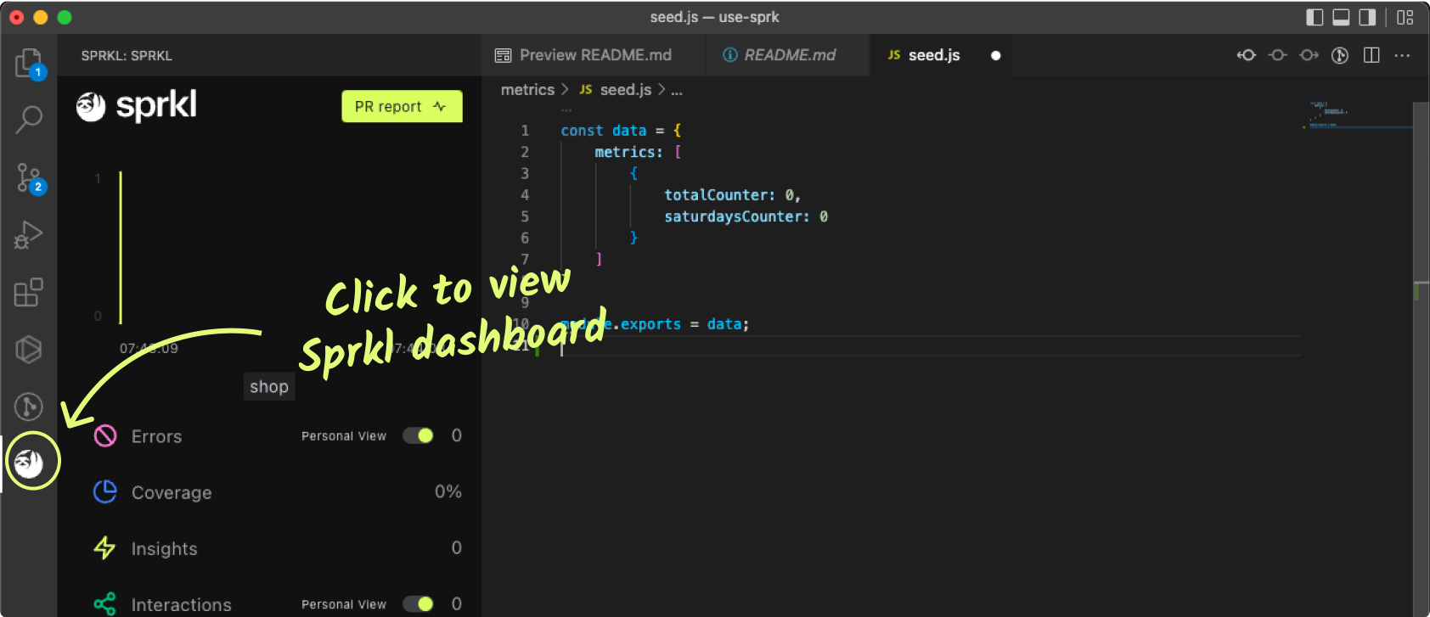Image resolution: width=1430 pixels, height=617 pixels.
Task: Open the Source Control view
Action: coord(28,177)
